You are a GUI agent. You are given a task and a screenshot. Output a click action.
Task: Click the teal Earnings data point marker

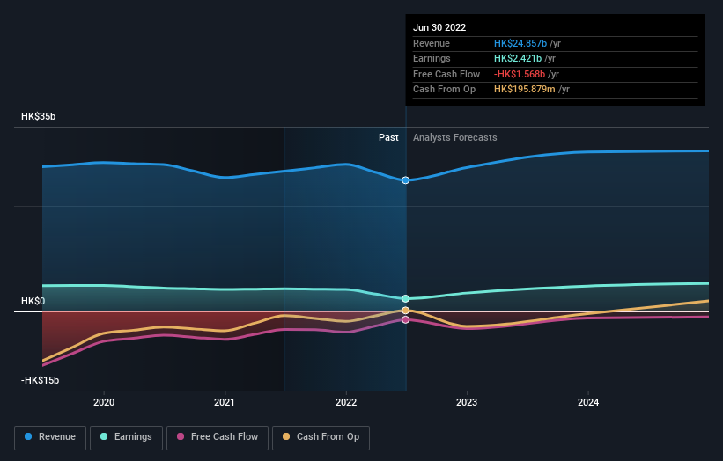[405, 298]
